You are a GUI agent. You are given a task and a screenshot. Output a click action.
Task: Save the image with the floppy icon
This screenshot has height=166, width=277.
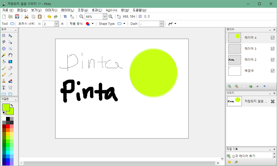[17, 17]
